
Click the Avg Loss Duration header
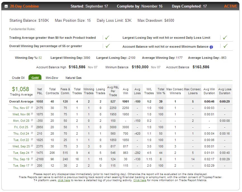click(x=225, y=91)
